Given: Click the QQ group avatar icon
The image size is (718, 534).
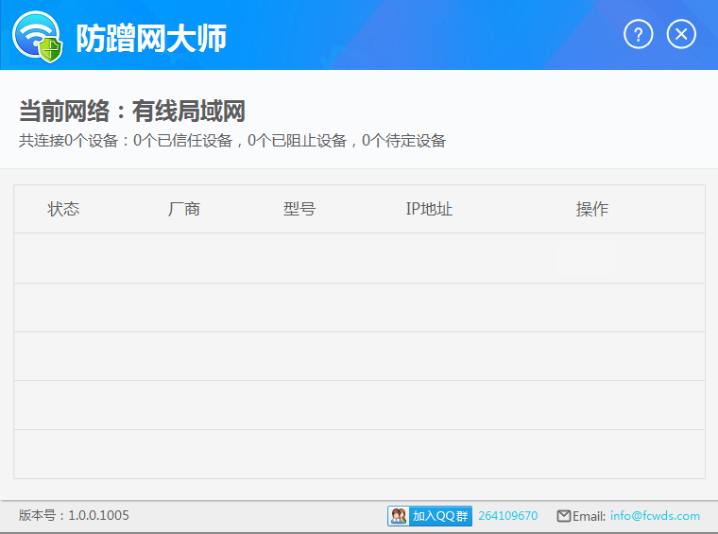Looking at the screenshot, I should 399,516.
